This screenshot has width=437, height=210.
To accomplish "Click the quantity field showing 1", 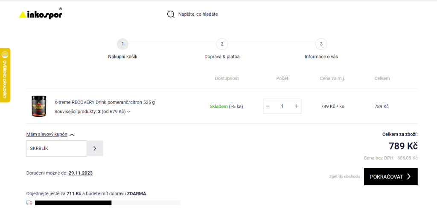I will [x=282, y=106].
